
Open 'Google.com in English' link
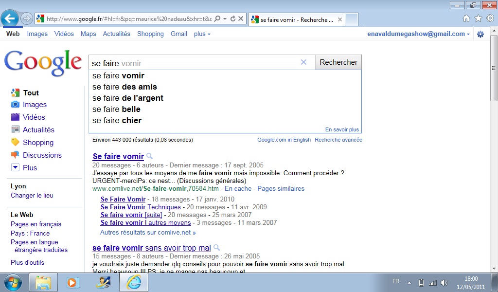284,140
